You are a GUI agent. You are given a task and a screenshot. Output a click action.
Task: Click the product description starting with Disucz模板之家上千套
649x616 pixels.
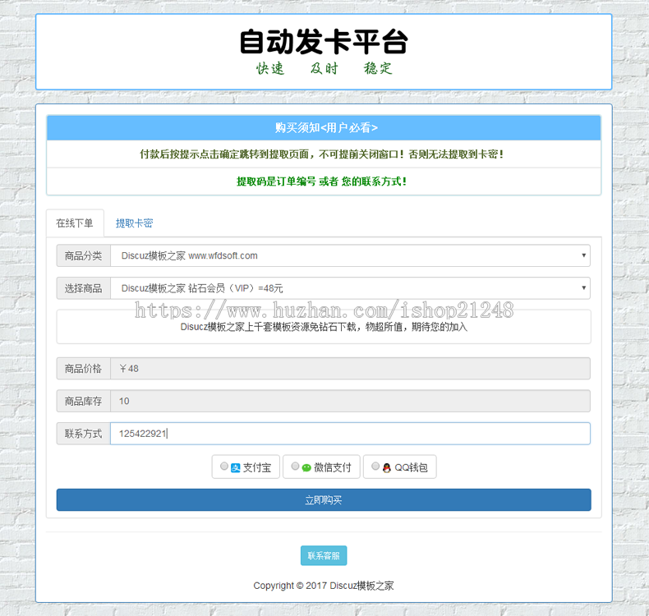[324, 327]
